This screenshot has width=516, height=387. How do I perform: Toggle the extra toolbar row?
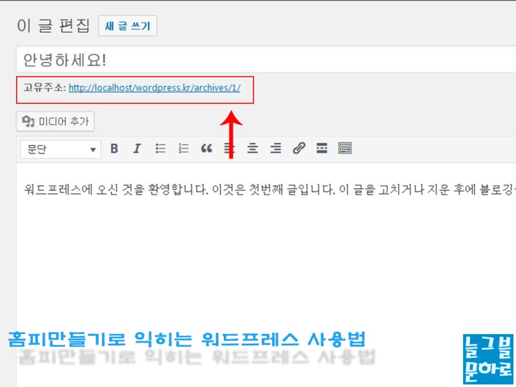click(345, 148)
